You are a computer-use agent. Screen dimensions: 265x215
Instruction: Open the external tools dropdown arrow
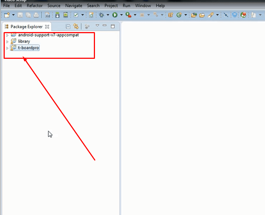(135, 15)
